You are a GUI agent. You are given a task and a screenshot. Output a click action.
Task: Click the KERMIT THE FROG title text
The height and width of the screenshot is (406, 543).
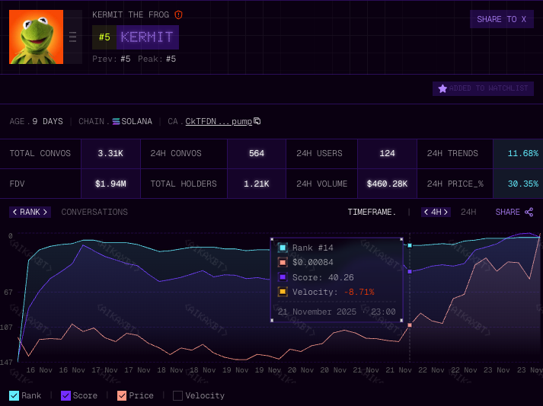[130, 15]
